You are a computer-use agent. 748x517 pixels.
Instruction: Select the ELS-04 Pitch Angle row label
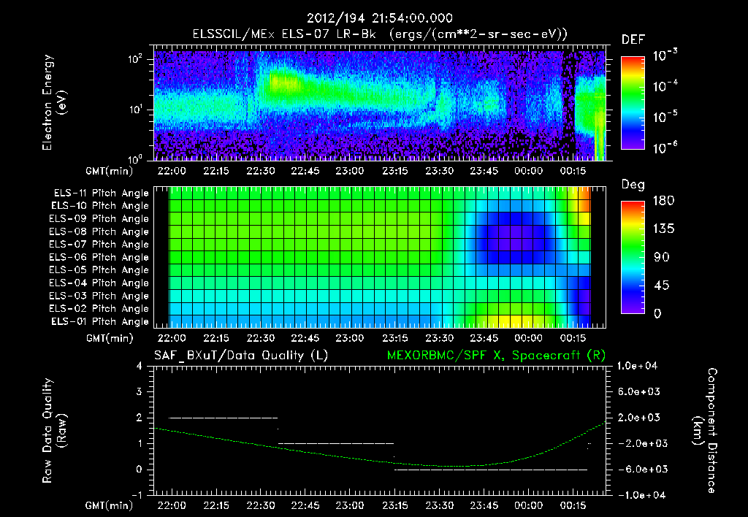click(99, 283)
